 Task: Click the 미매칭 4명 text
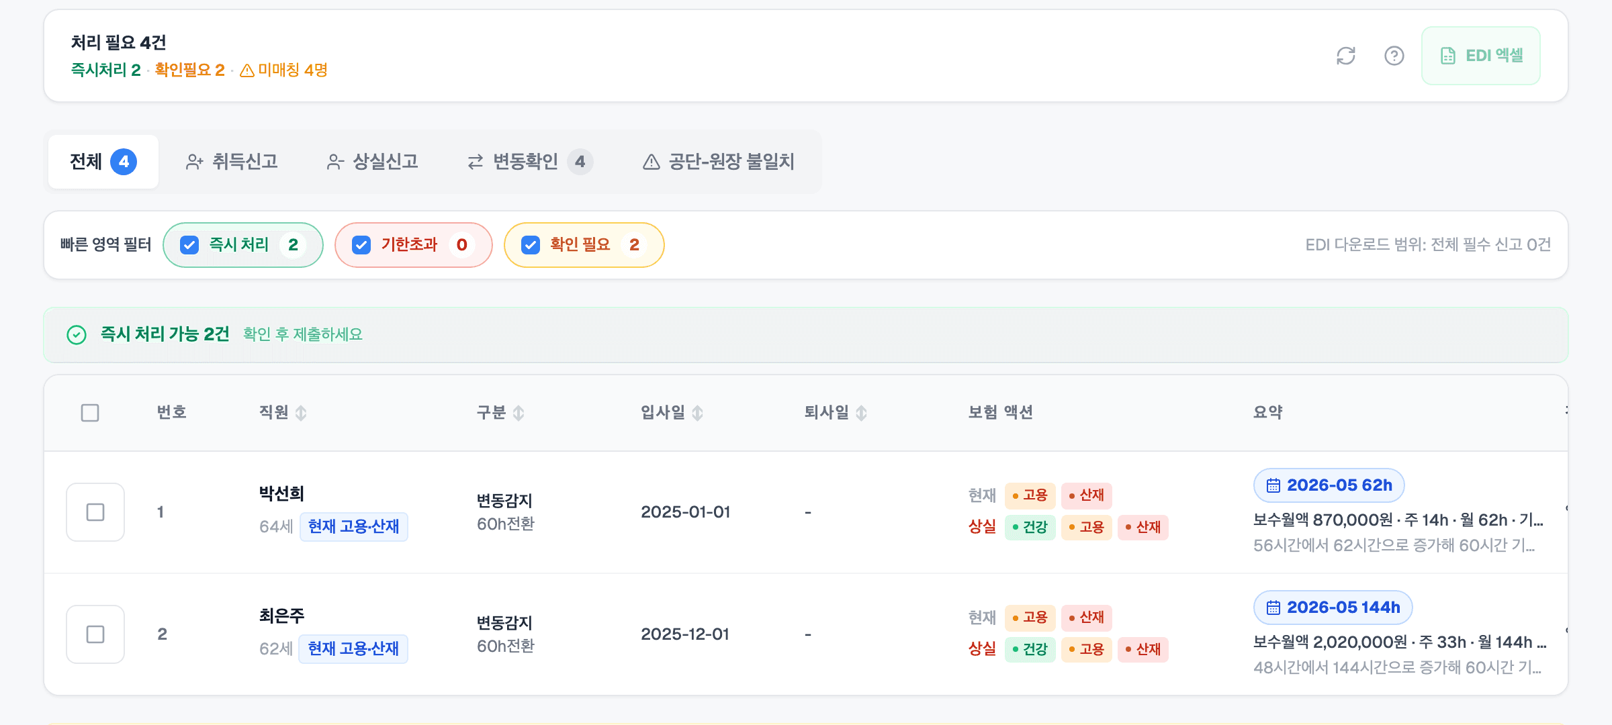click(x=293, y=70)
